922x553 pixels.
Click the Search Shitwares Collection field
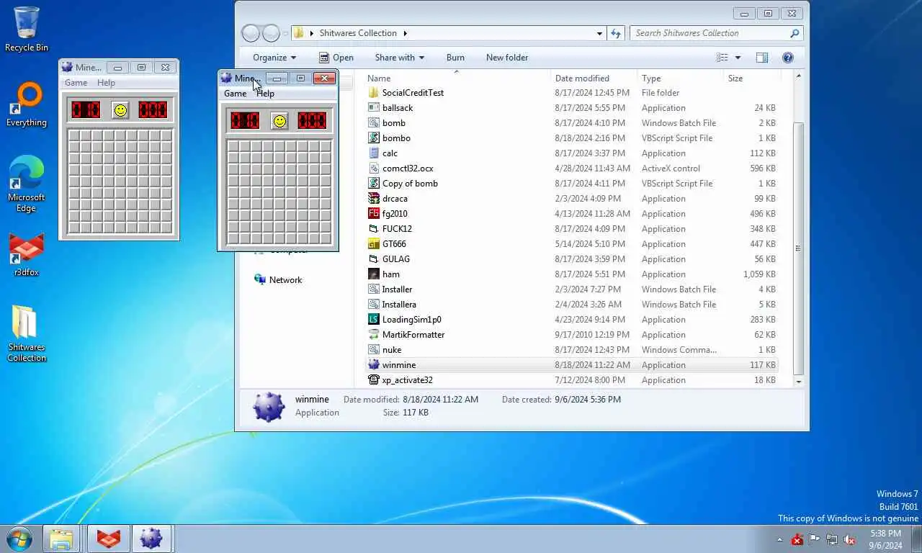717,33
